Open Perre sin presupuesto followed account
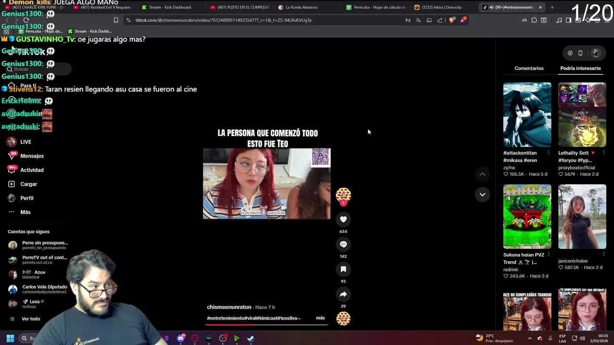Screen dimensions: 614x345 38,245
